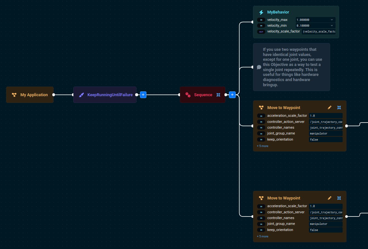
Task: Open the velocity_max dropdown in MyBehavior
Action: click(332, 20)
